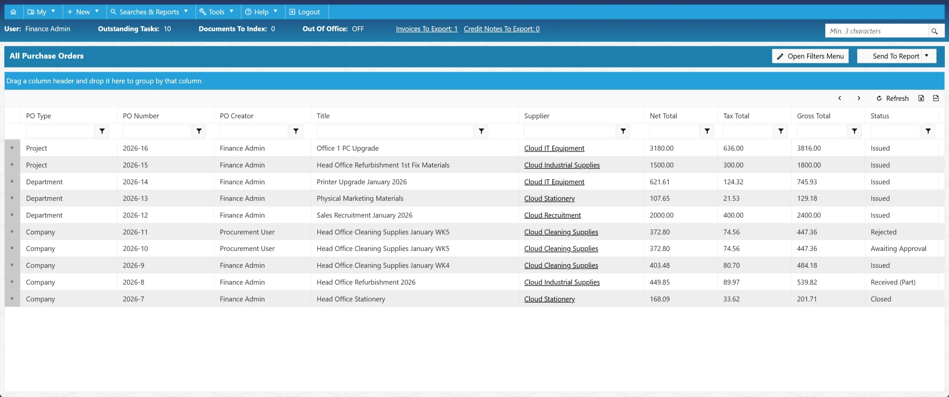Open PO Number column filter icon
The width and height of the screenshot is (949, 397).
point(199,131)
